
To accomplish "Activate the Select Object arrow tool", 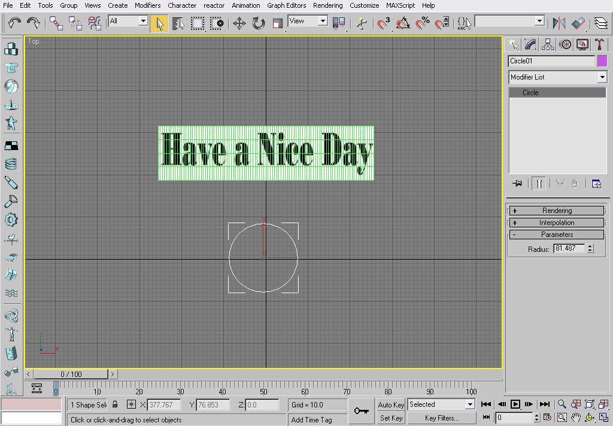I will tap(159, 23).
